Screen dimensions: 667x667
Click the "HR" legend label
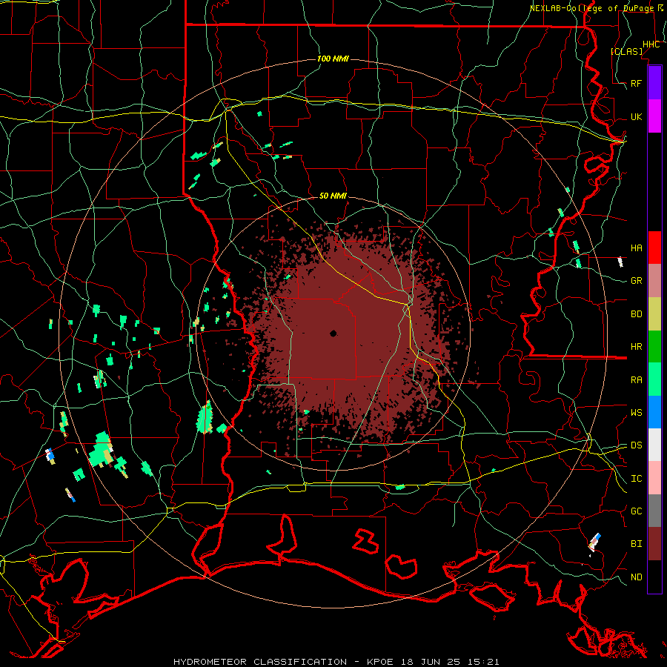coord(636,347)
